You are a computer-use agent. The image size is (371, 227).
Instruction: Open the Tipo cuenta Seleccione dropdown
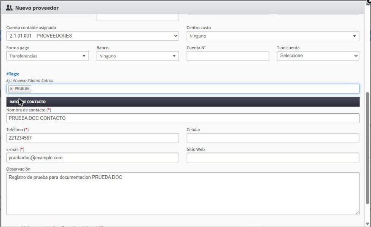point(318,56)
